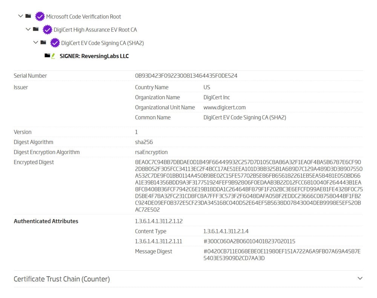377x298 pixels.
Task: Select DigiCert High Assurance EV Root CA tree item
Action: (95, 30)
